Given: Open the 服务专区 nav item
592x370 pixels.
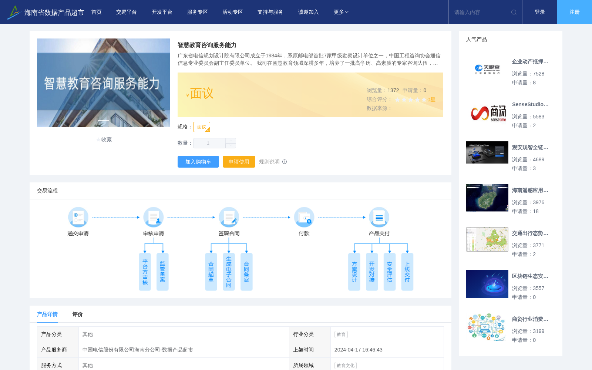Looking at the screenshot, I should pos(198,12).
